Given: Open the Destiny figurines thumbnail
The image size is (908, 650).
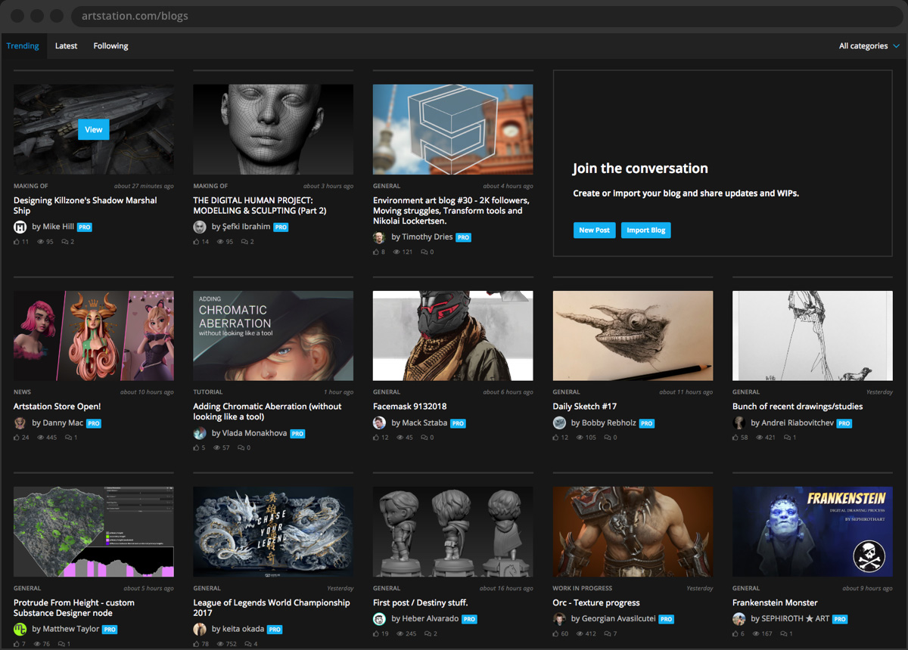Looking at the screenshot, I should [x=452, y=531].
